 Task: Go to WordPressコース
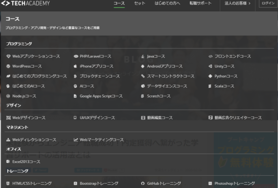coord(27,66)
